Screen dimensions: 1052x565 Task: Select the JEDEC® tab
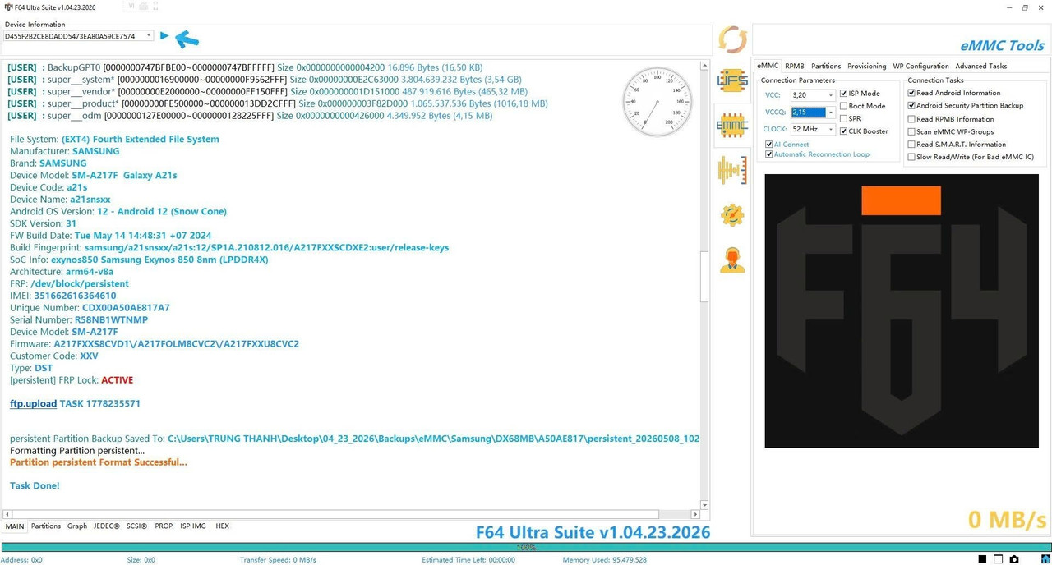pos(107,526)
